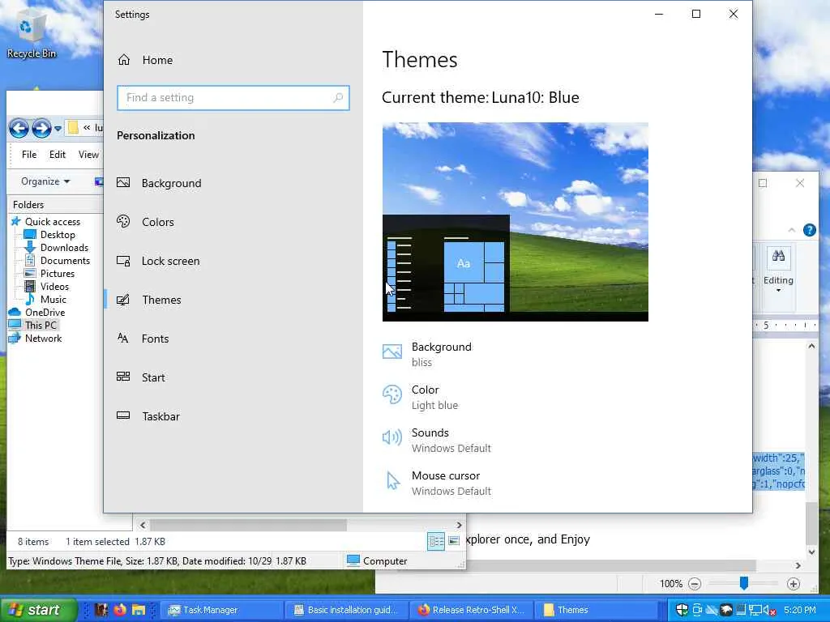Open the Start menu
The width and height of the screenshot is (830, 622).
[38, 610]
